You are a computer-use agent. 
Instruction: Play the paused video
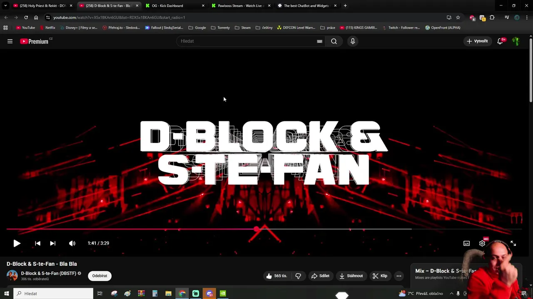tap(17, 243)
